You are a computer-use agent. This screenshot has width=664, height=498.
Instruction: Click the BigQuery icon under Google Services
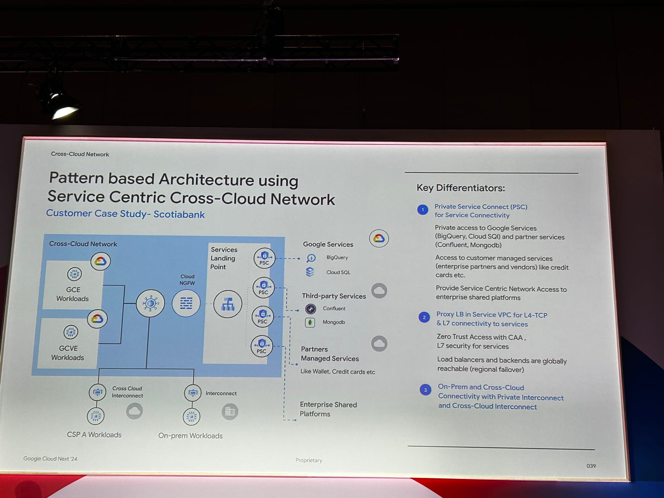click(x=311, y=258)
